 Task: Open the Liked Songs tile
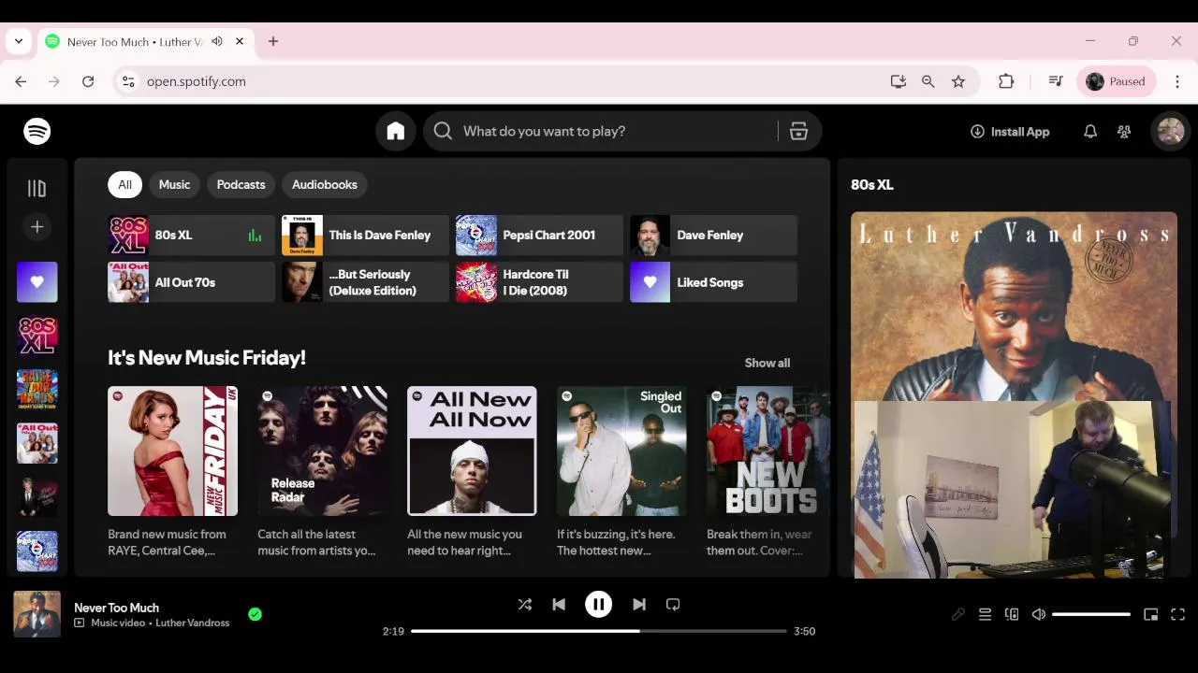pyautogui.click(x=714, y=282)
